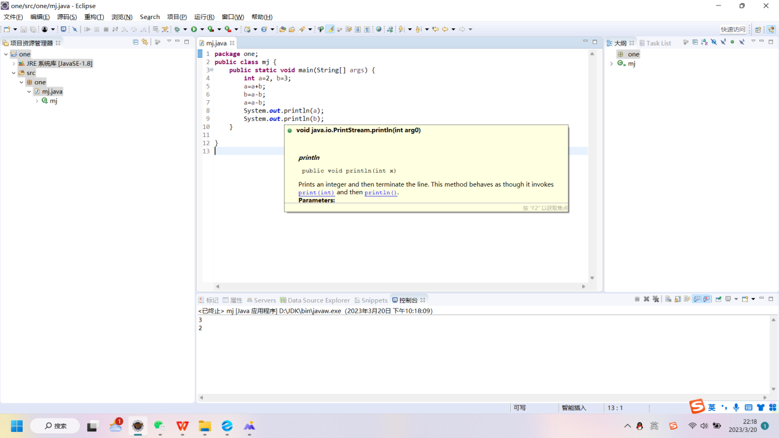Close the mj.java editor tab
Image resolution: width=779 pixels, height=438 pixels.
click(232, 43)
